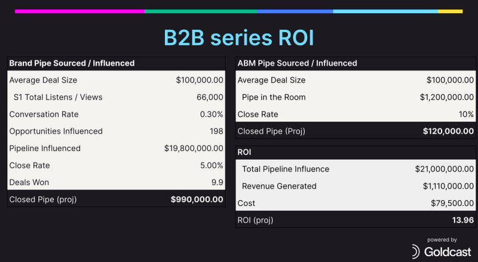Click the ROI section header
The image size is (478, 262).
click(244, 152)
